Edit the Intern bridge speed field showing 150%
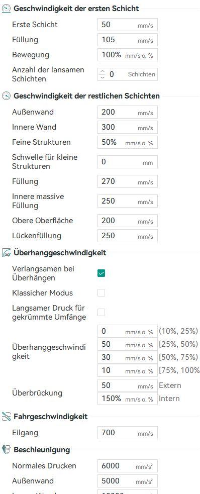Viewport: 200px width, 494px height. [x=128, y=399]
